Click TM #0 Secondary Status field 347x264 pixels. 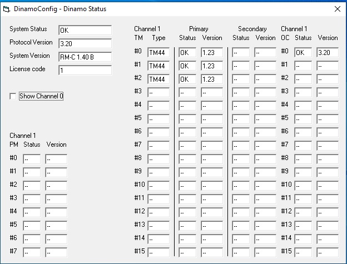click(x=241, y=53)
